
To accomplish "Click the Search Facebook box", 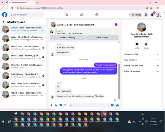I will (x=26, y=15).
